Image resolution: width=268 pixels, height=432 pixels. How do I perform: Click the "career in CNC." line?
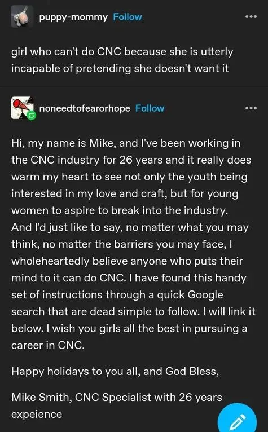[48, 345]
